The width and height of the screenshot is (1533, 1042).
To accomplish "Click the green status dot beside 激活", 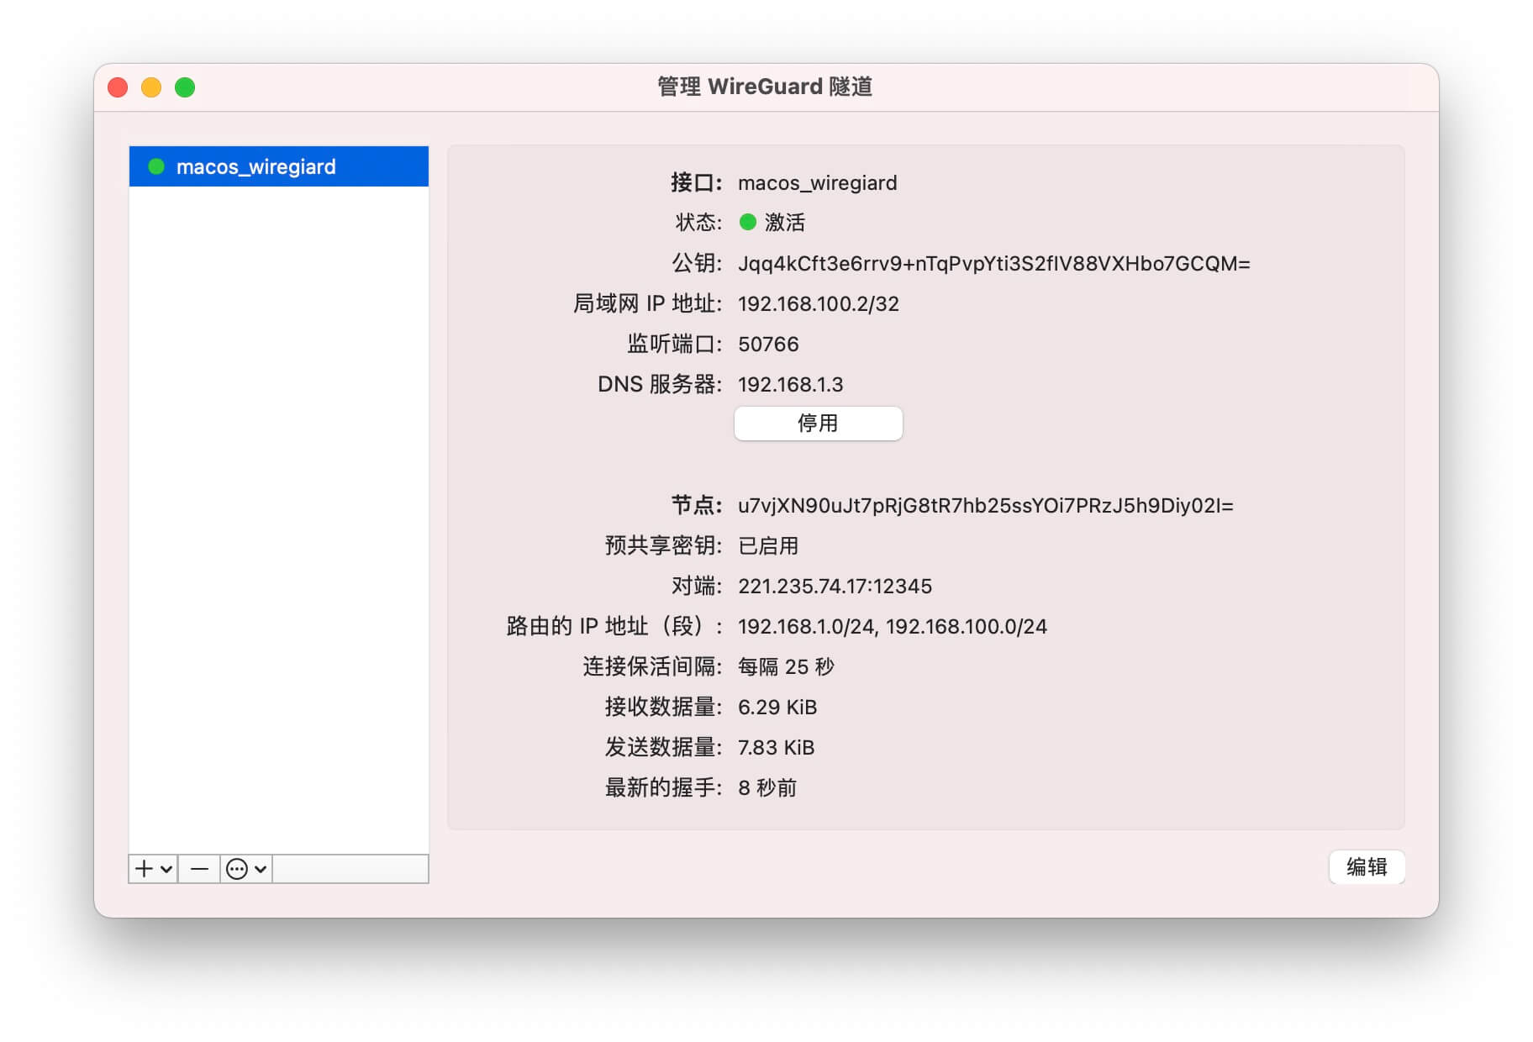I will coord(747,222).
